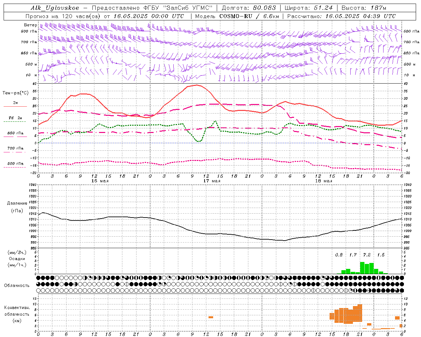Image resolution: width=421 pixels, height=337 pixels.
Task: Click the tallest orange convective cloud bar
Action: tap(360, 313)
